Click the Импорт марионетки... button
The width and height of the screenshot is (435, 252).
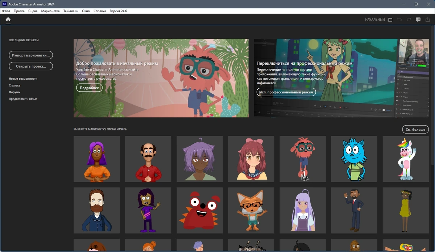(x=31, y=55)
